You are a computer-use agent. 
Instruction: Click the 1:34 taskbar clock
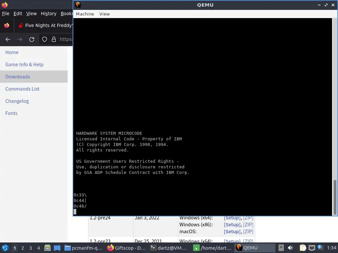tap(331, 248)
